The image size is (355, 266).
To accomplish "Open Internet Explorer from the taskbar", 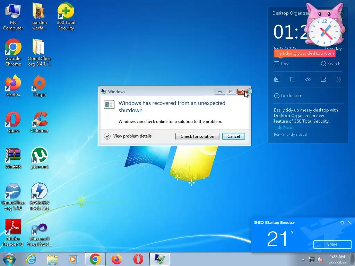I will click(31, 259).
